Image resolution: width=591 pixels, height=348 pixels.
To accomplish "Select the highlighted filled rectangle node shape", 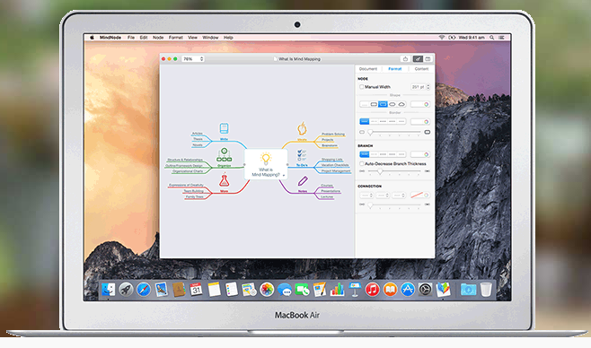I will click(x=383, y=104).
